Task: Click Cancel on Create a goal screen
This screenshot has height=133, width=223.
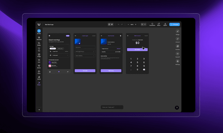Action: pos(94,36)
